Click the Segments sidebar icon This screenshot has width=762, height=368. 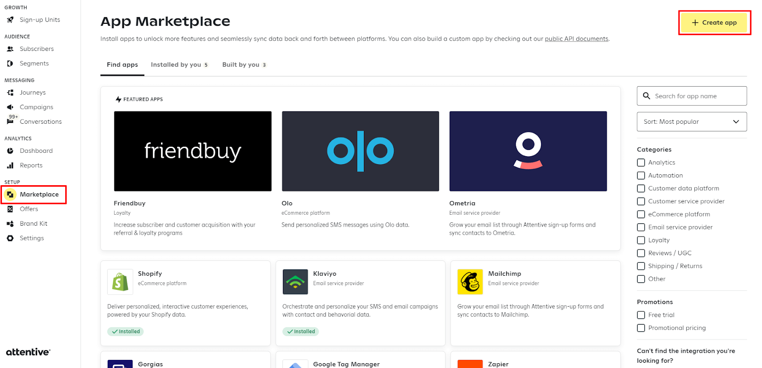click(x=10, y=64)
